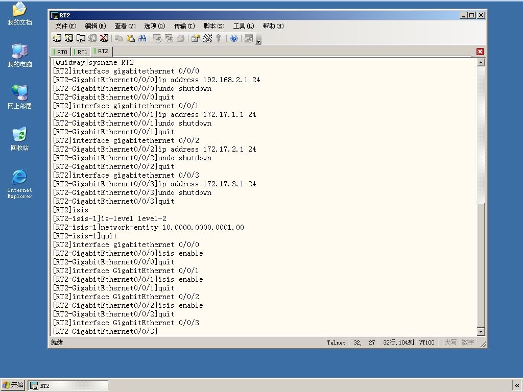Click the '[RT2-isis-1]quit' terminal line
523x392 pixels.
pos(85,236)
